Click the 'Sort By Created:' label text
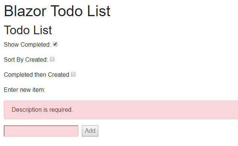The image size is (238, 146). tap(26, 59)
